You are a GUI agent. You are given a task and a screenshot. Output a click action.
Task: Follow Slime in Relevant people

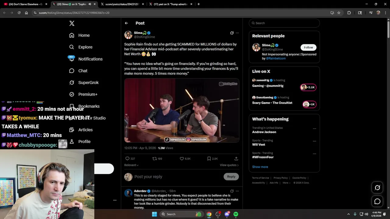[x=308, y=47]
